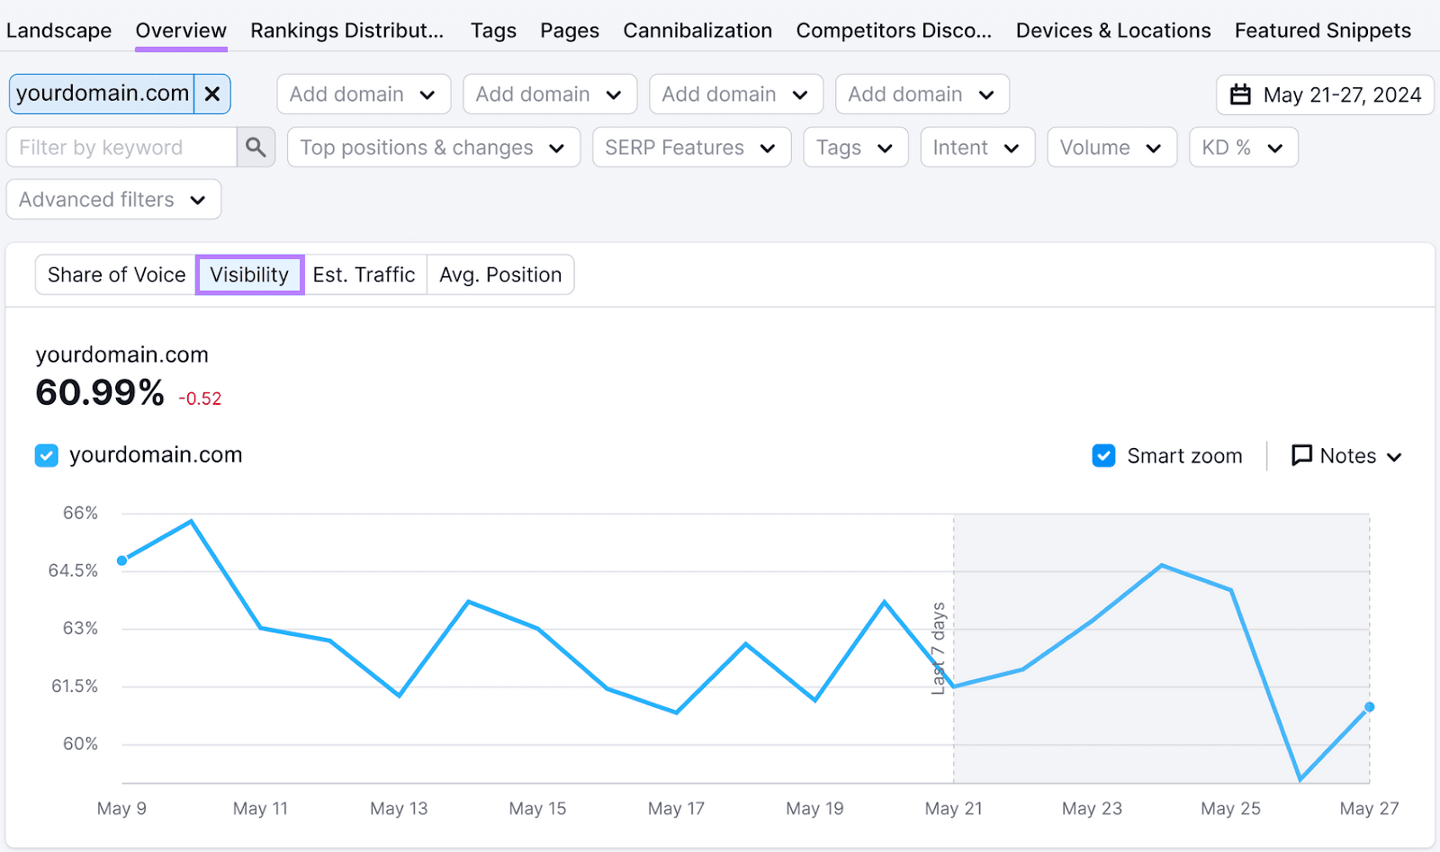Screen dimensions: 1440x852
Task: Open the Volume filter dropdown
Action: (x=1111, y=147)
